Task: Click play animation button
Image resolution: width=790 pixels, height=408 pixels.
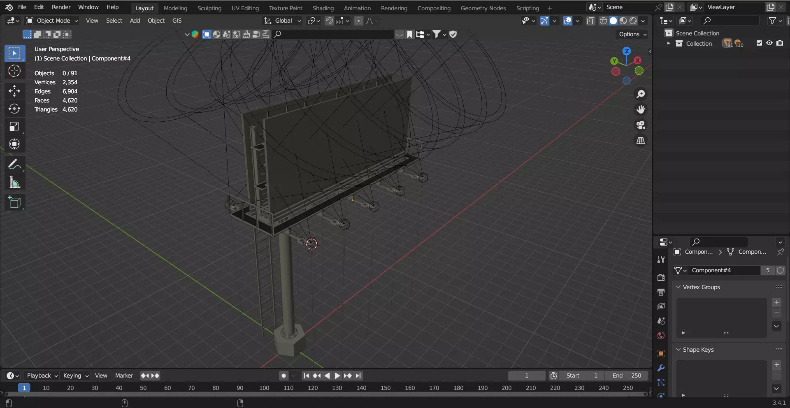Action: 337,376
